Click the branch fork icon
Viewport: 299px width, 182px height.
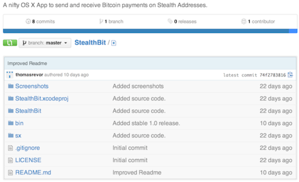(x=101, y=22)
